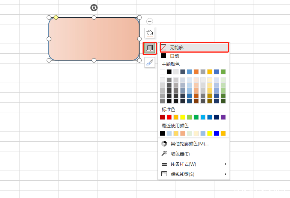This screenshot has height=198, width=290.
Task: Pick purple in standard colors row
Action: (223, 117)
